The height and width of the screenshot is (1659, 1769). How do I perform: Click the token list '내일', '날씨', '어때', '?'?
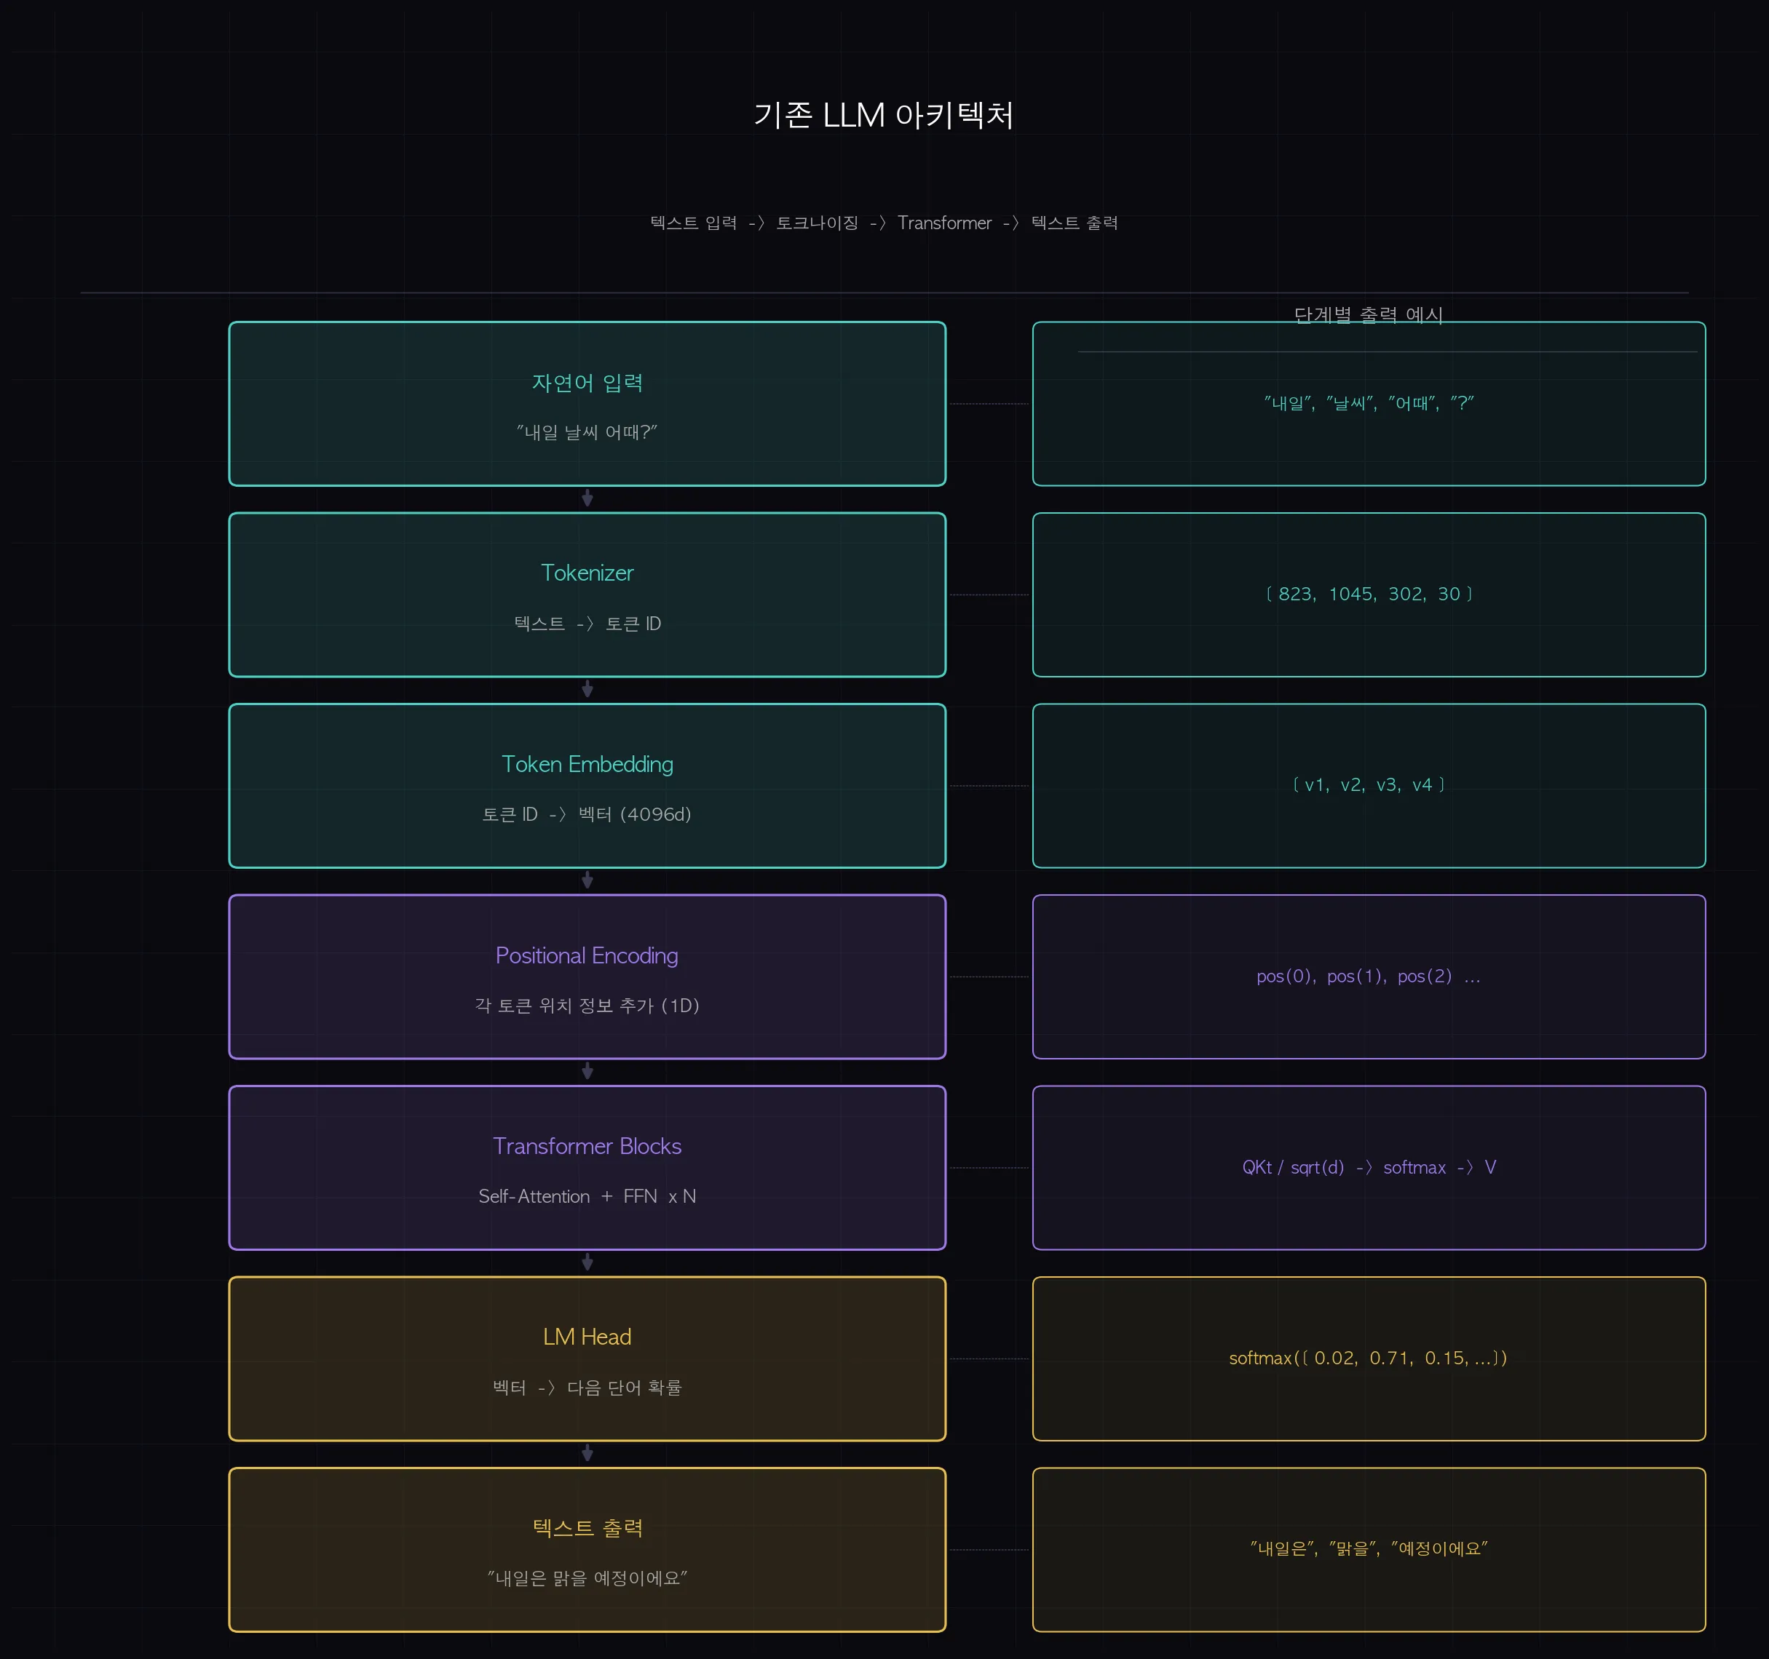[x=1369, y=403]
